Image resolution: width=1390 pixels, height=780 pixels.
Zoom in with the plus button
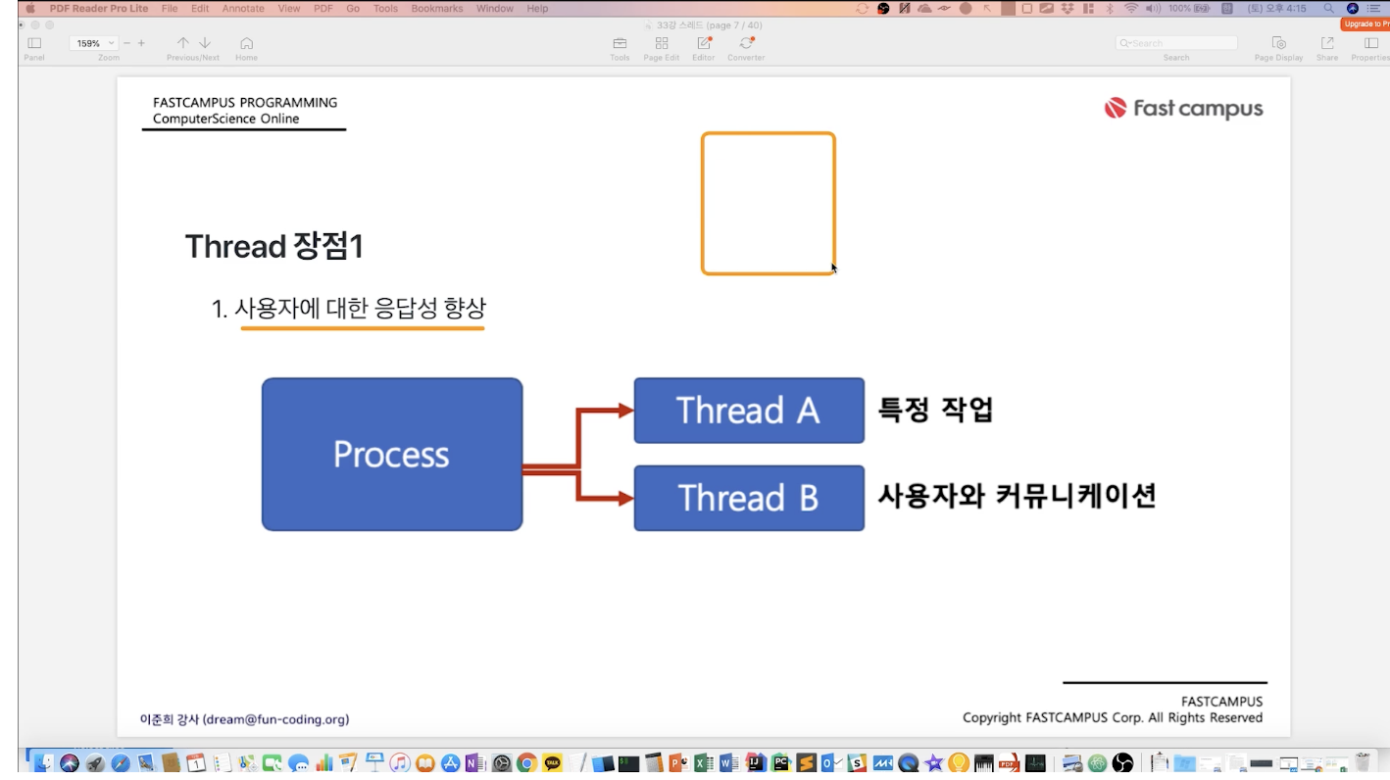click(x=141, y=43)
